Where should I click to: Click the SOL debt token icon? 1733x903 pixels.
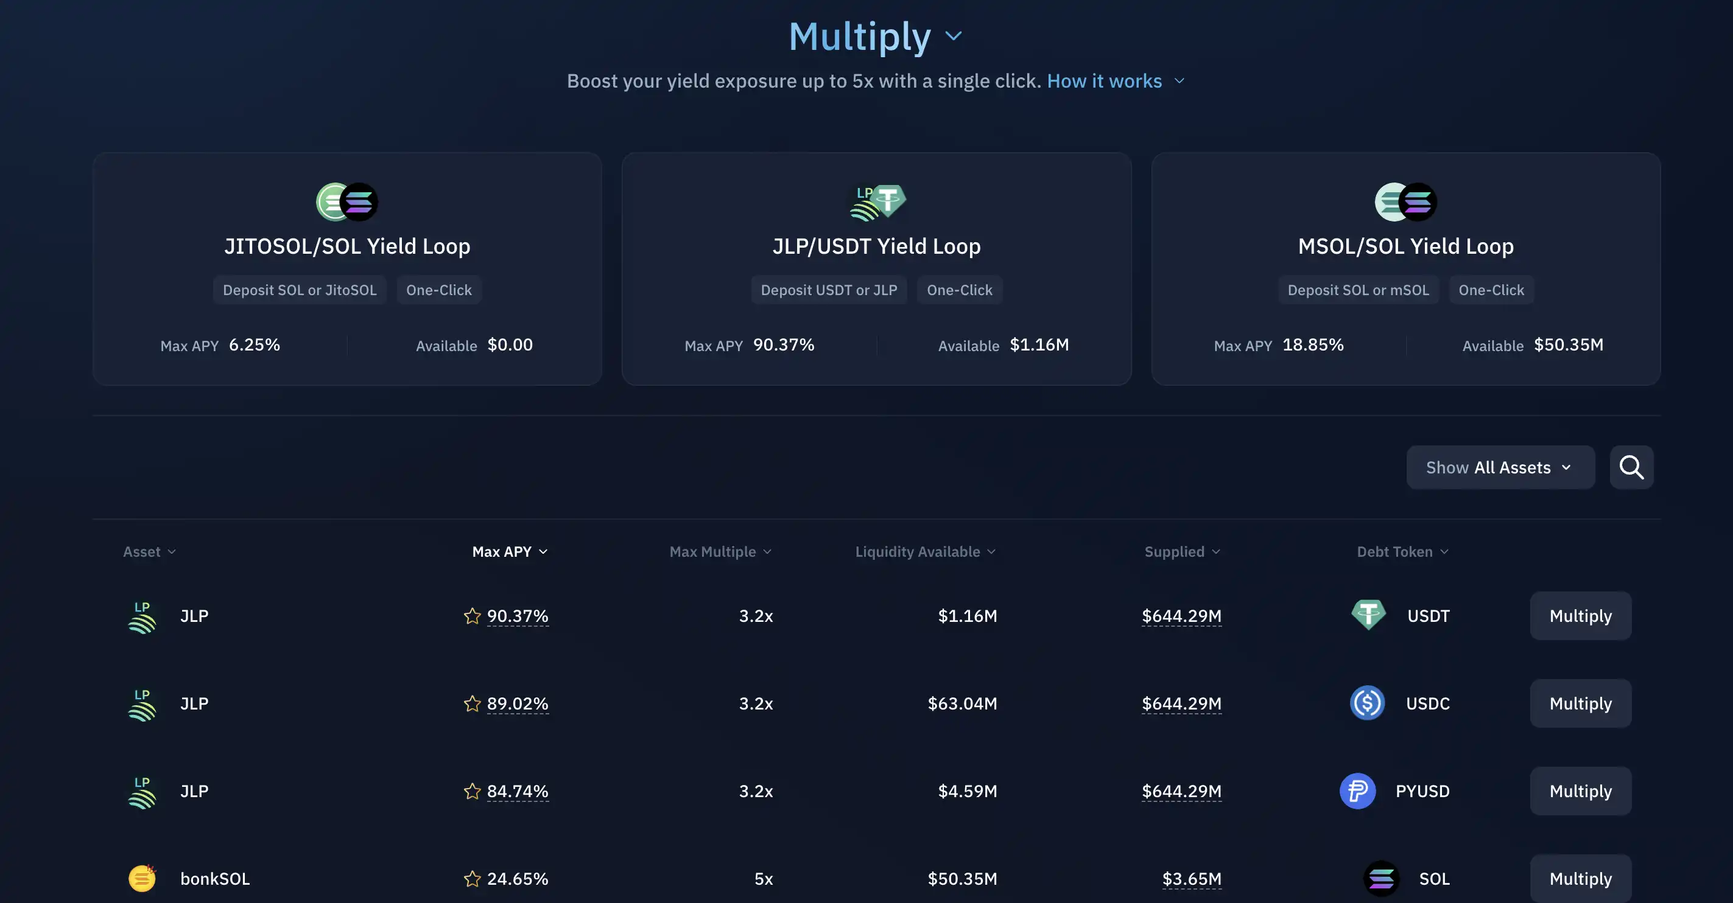[x=1380, y=878]
